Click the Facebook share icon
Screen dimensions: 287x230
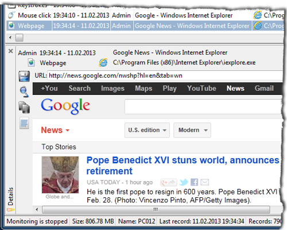[x=194, y=182]
